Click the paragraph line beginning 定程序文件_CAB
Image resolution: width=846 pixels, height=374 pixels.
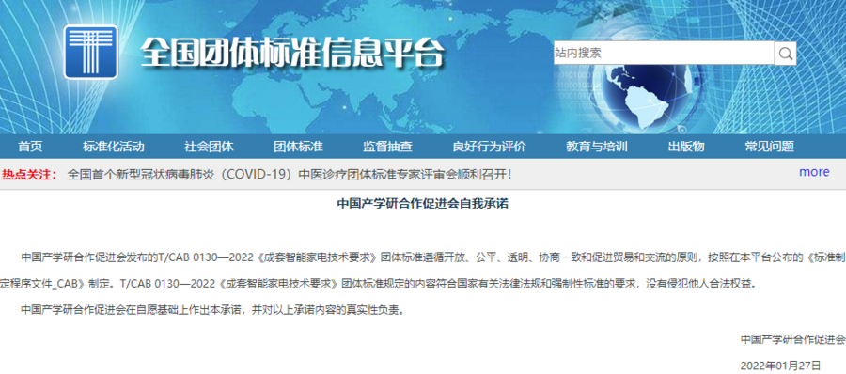click(x=379, y=284)
